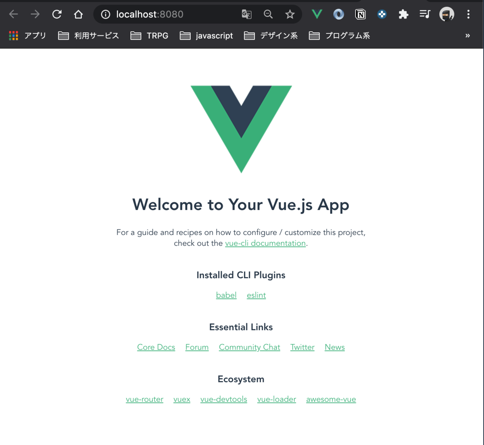Open the Twitter link

pos(302,347)
